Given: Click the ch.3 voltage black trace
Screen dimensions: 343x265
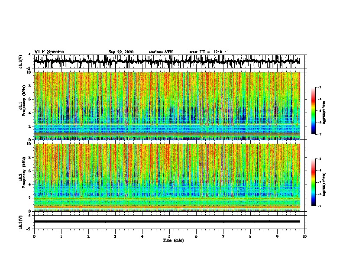Looking at the screenshot, I should [167, 222].
